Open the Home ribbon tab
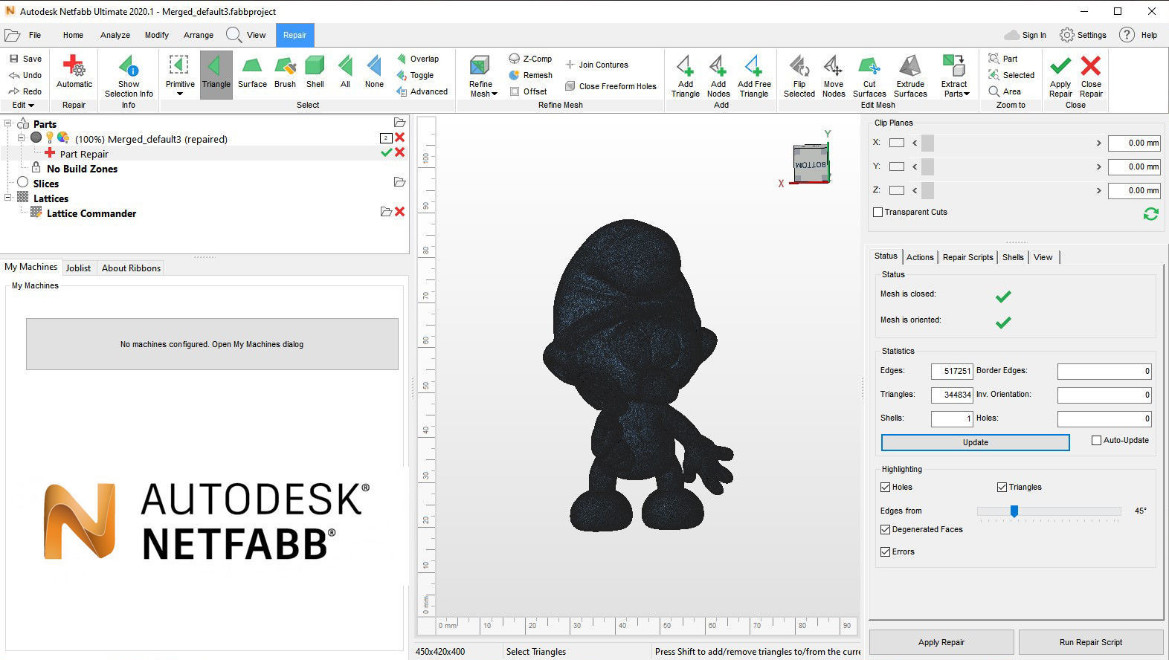 pyautogui.click(x=73, y=35)
